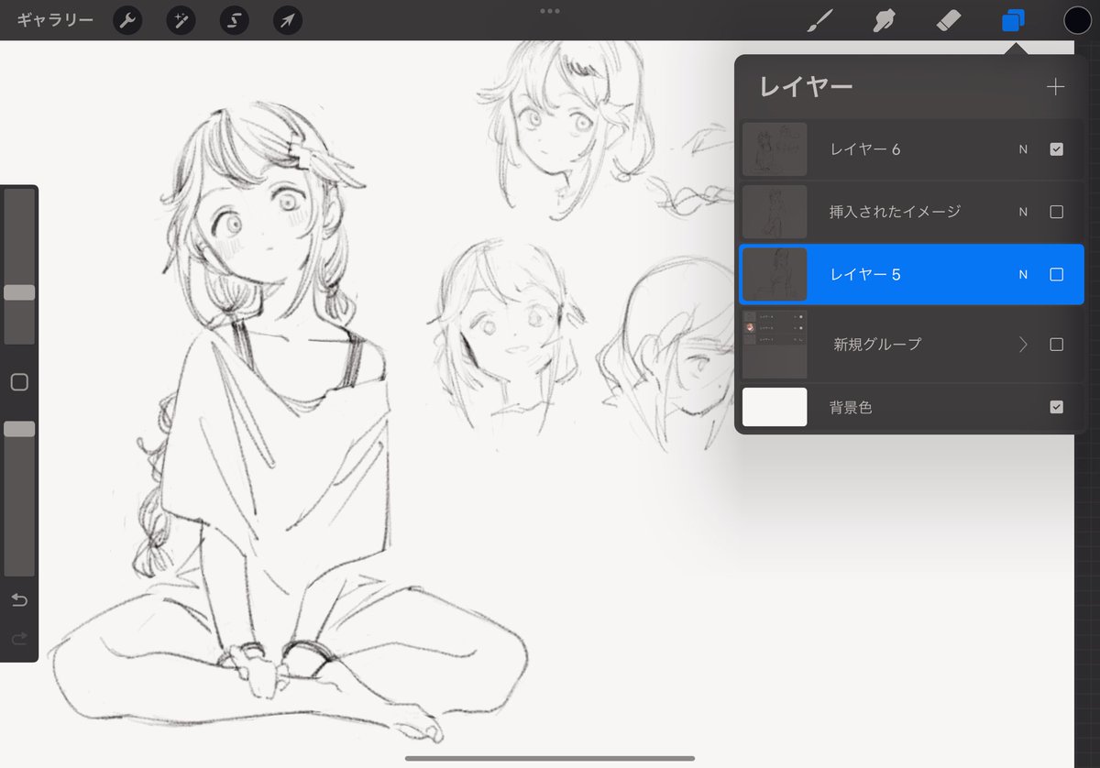Open the Actions wrench menu
The width and height of the screenshot is (1100, 768).
[x=127, y=20]
